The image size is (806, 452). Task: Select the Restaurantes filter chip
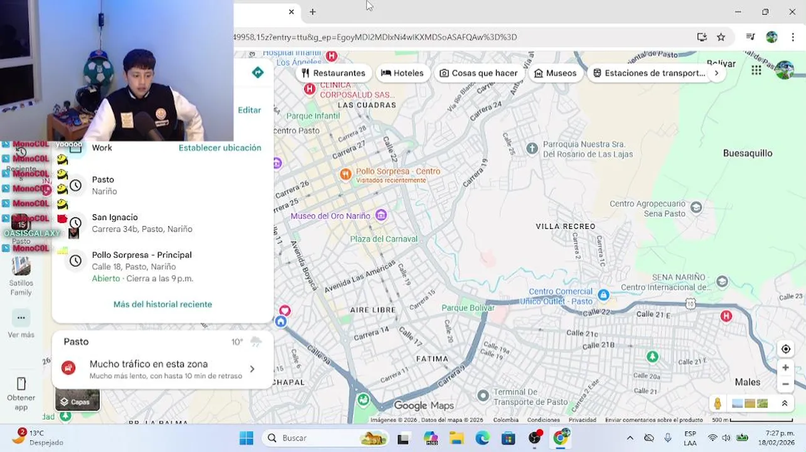333,73
